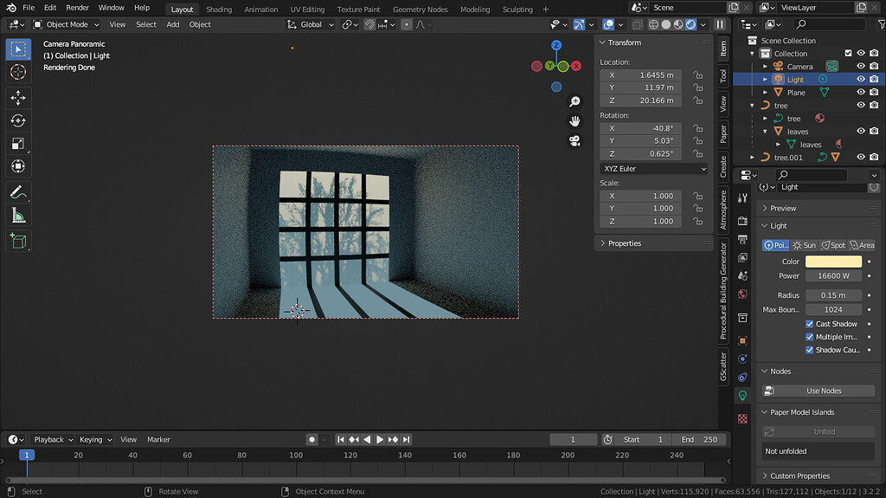Open the Tool sidebar tab
Image resolution: width=886 pixels, height=498 pixels.
coord(723,75)
